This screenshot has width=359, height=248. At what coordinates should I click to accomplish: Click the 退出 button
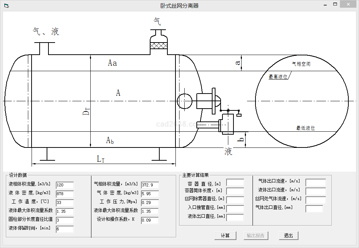pyautogui.click(x=289, y=236)
